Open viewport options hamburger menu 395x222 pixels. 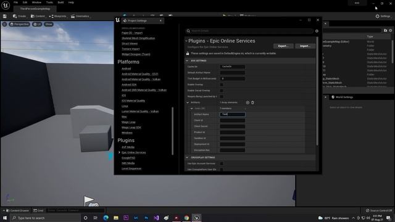[4, 24]
